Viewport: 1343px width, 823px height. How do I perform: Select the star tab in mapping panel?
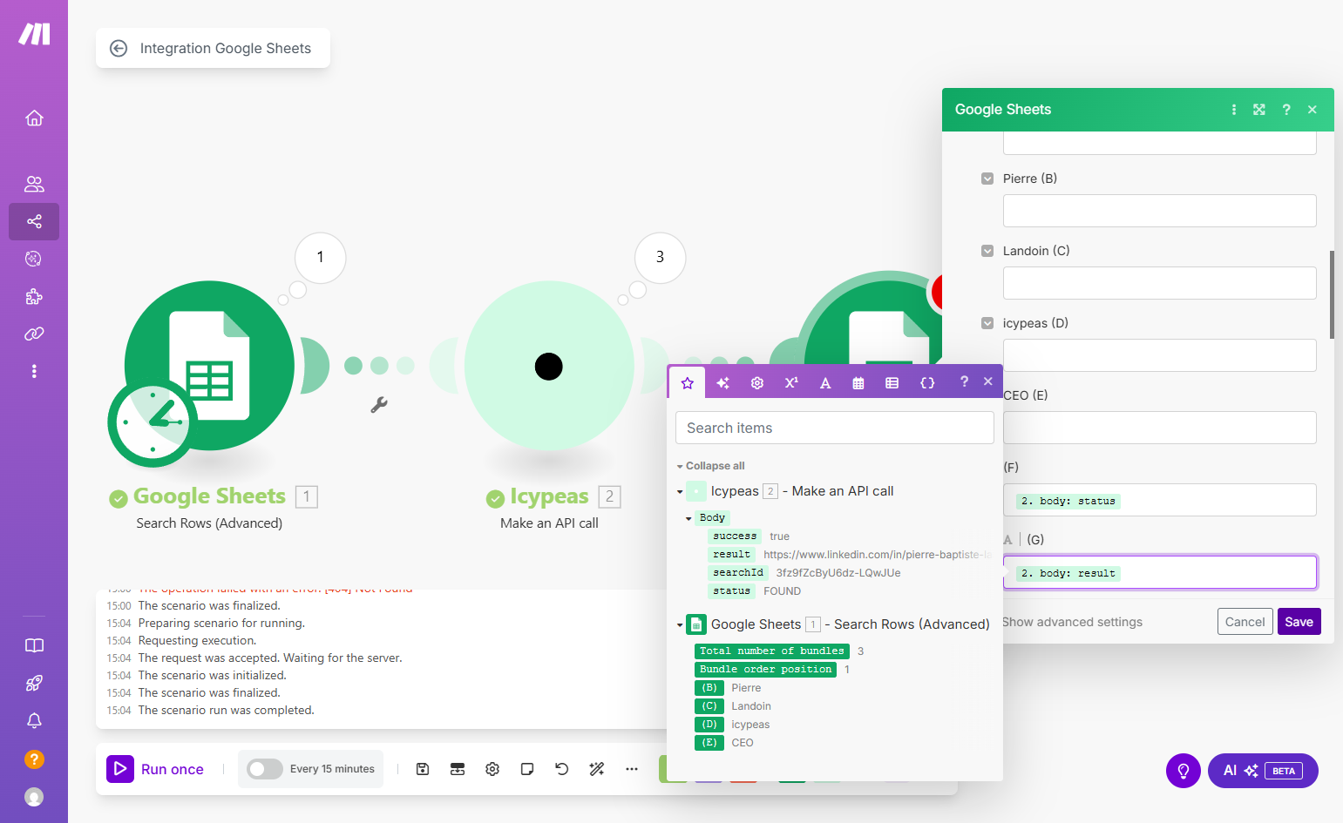(688, 382)
